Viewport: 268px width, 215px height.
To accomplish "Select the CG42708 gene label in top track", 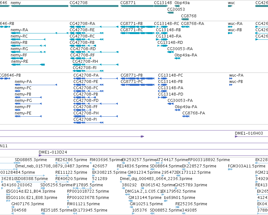I will tap(79, 3).
